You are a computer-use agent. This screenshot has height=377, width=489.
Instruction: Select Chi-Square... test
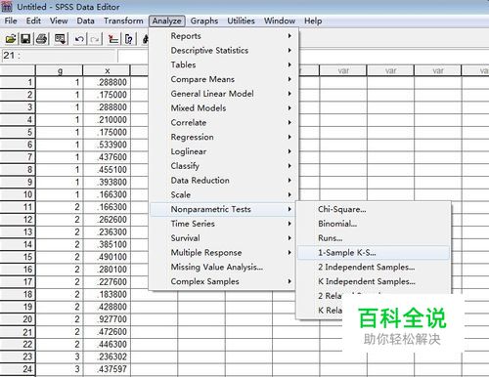click(374, 209)
